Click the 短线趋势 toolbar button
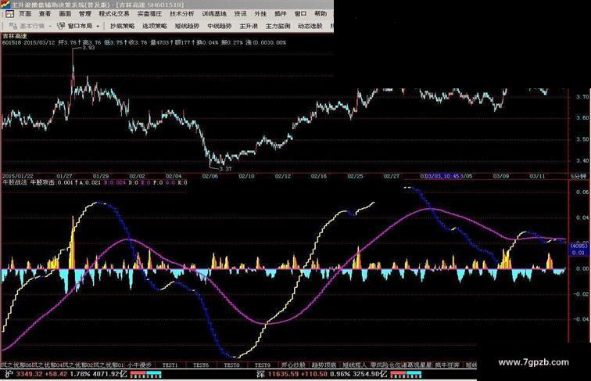This screenshot has width=591, height=381. pos(187,26)
